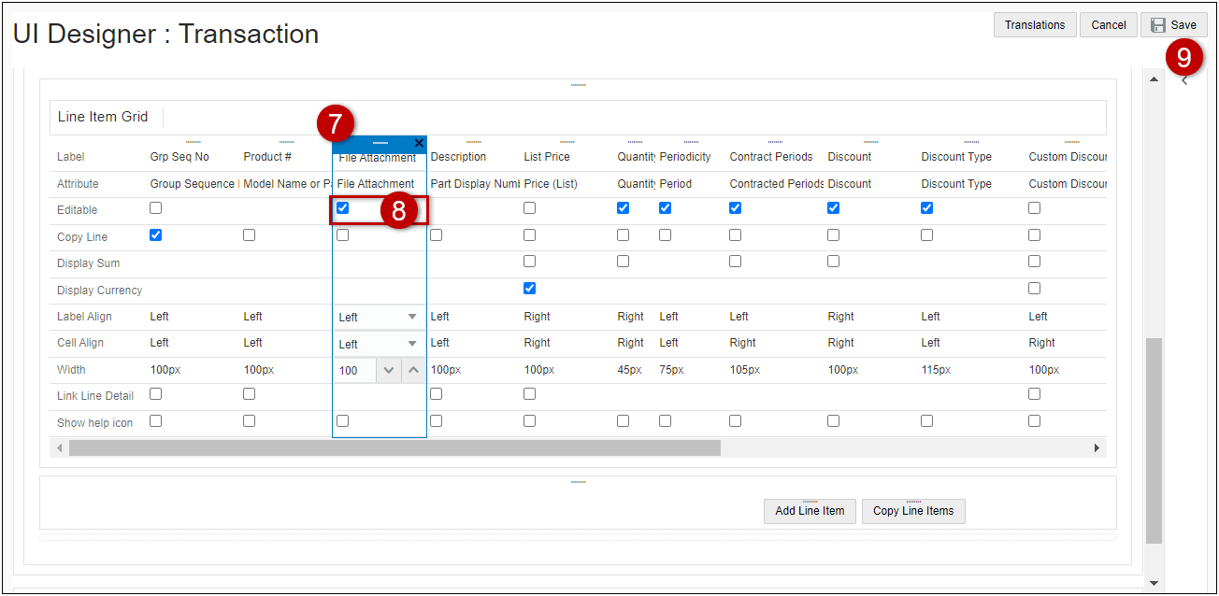The height and width of the screenshot is (596, 1219).
Task: Click Group Sequence attribute cell
Action: pos(194,184)
